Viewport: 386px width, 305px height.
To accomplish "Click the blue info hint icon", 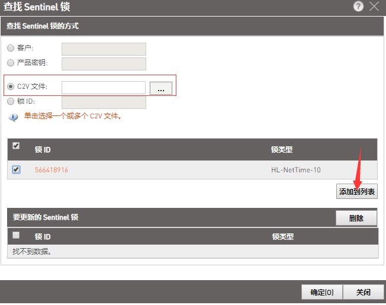I will [13, 117].
